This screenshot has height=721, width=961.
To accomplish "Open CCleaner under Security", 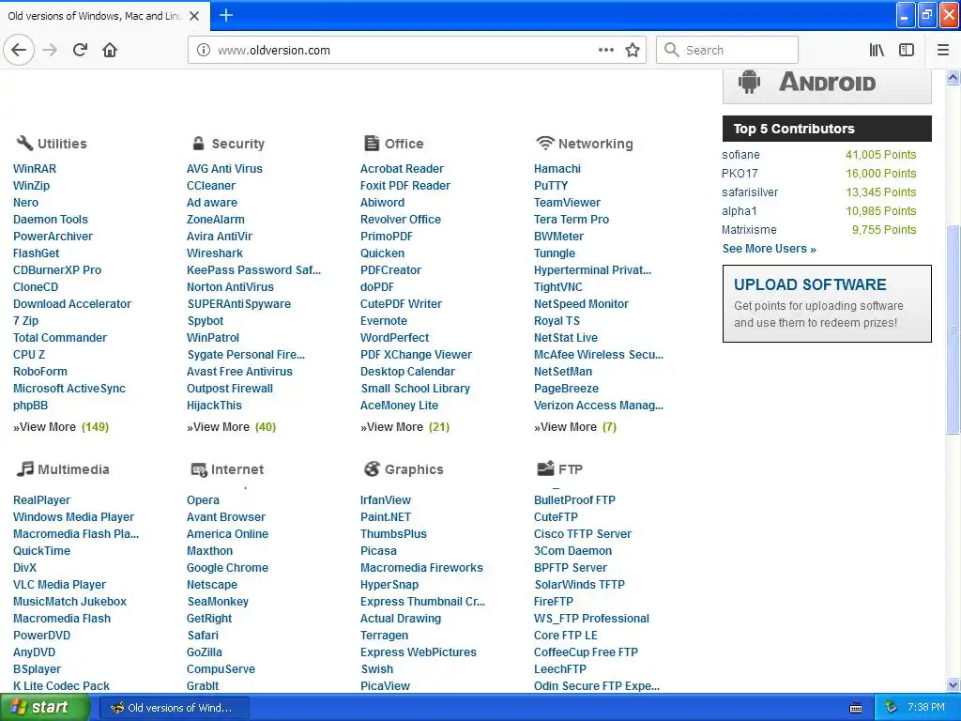I will [211, 185].
